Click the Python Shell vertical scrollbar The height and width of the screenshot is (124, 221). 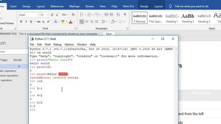point(176,85)
